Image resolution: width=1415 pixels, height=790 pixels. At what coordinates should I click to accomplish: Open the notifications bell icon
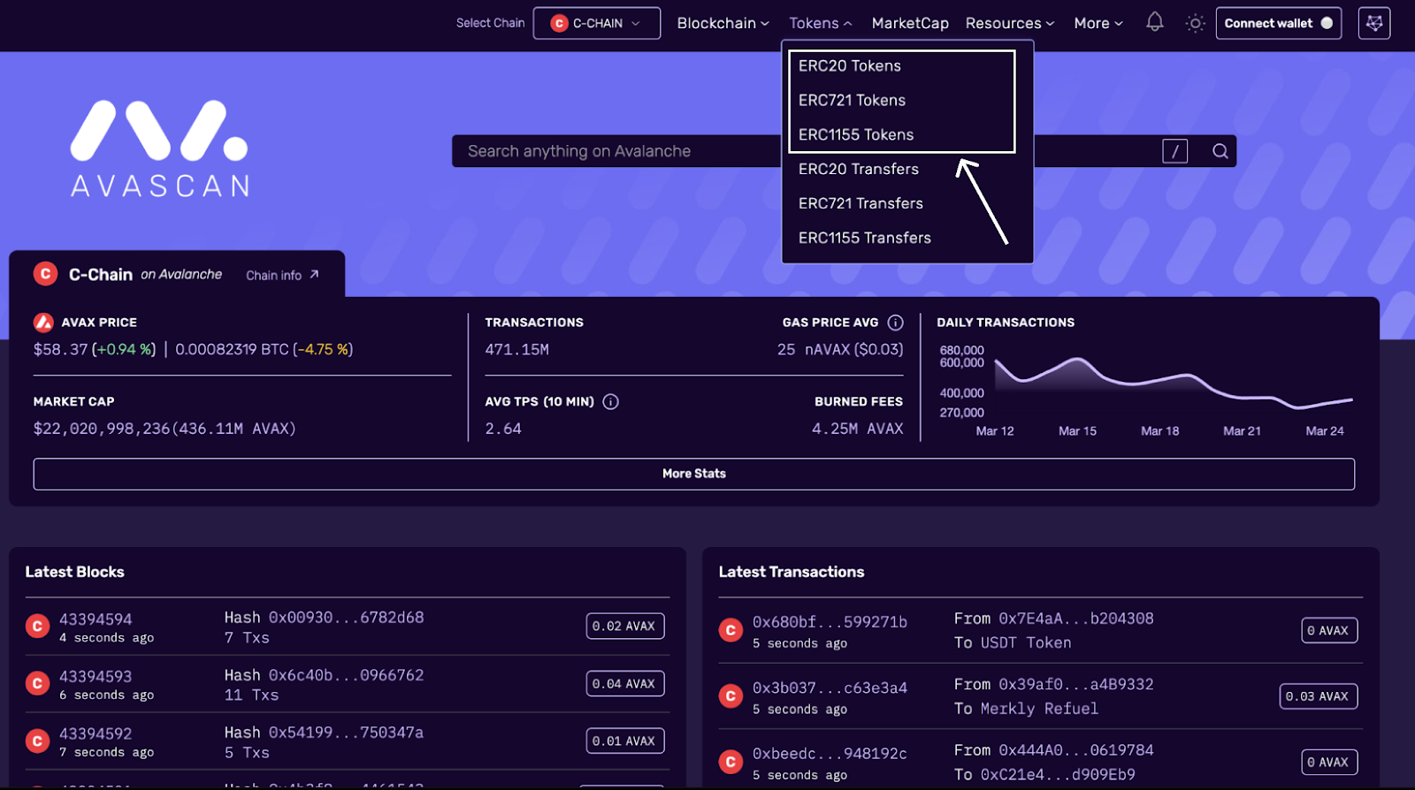(1154, 22)
